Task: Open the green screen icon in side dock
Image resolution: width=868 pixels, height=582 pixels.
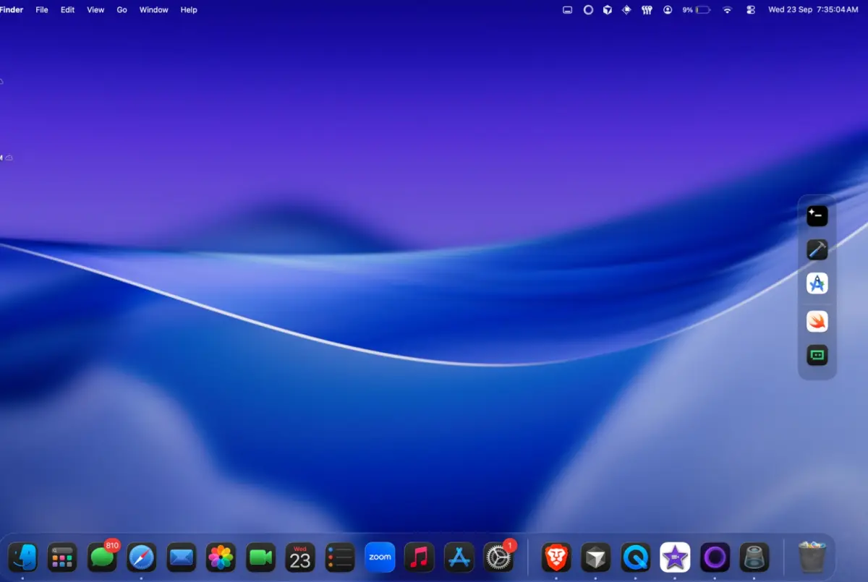Action: coord(817,355)
